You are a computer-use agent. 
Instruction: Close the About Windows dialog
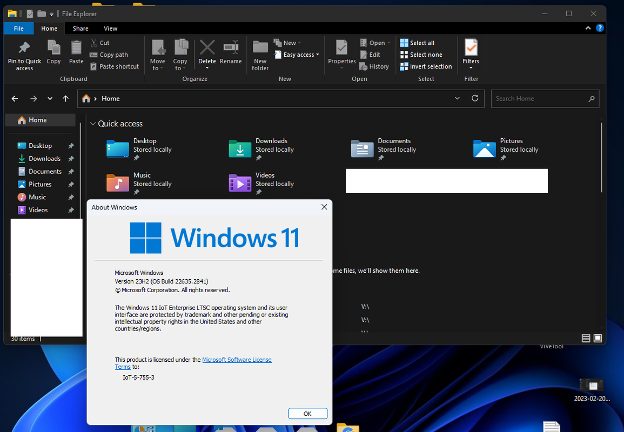pos(324,207)
